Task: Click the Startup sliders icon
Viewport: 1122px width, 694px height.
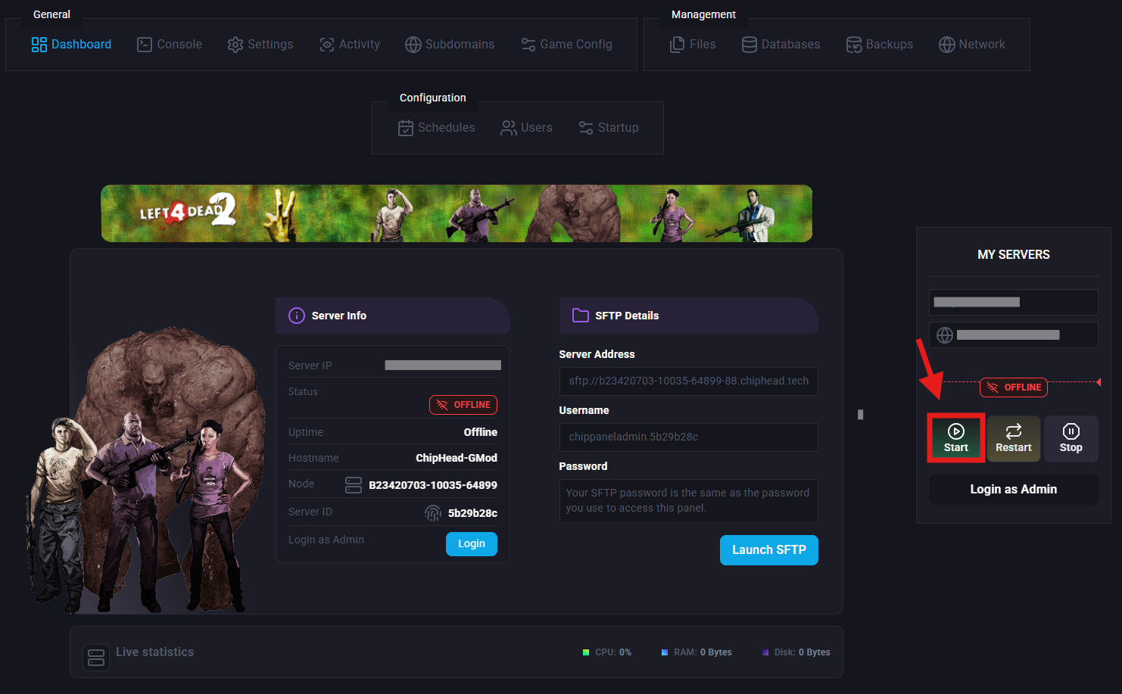Action: pos(586,128)
